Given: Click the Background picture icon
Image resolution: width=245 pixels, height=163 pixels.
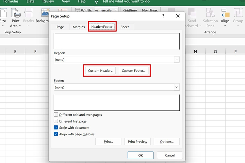Looking at the screenshot, I should [45, 13].
